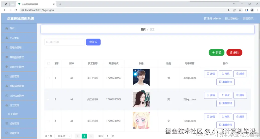The image size is (260, 139).
Task: Click 退出到前台 in the top header
Action: pos(232,18)
